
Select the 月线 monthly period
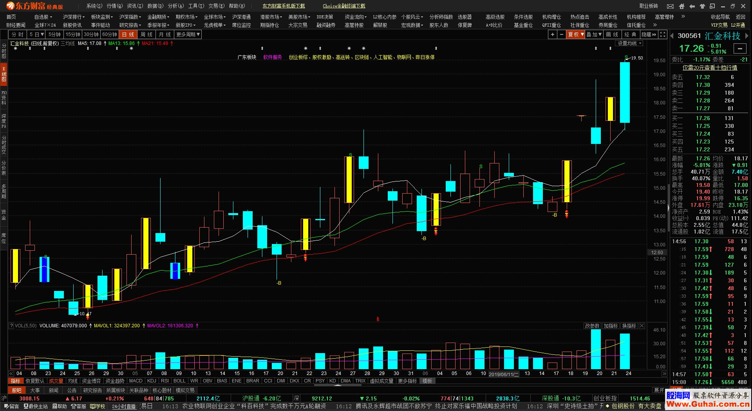[165, 34]
